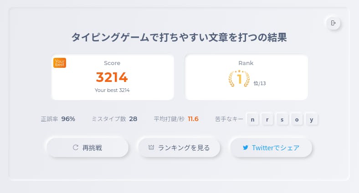Click the 3214 score number
Image resolution: width=359 pixels, height=193 pixels.
point(112,77)
